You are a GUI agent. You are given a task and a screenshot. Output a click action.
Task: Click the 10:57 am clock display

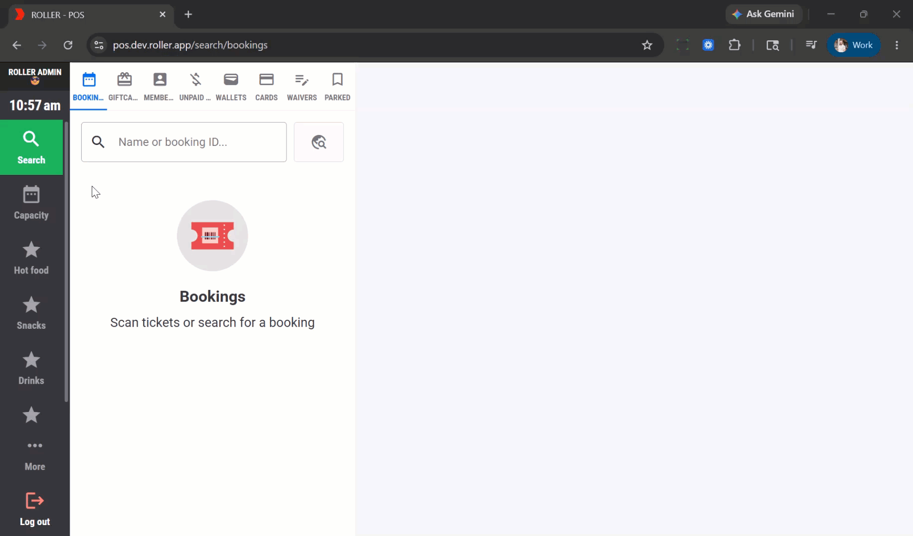[x=35, y=105]
